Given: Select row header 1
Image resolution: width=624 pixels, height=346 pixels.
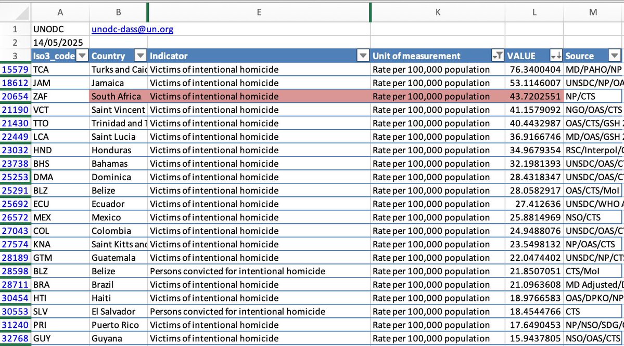Looking at the screenshot, I should pyautogui.click(x=15, y=29).
